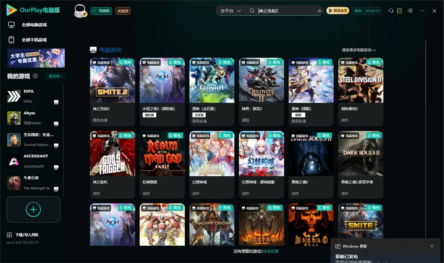Click the 电脑游戏 section heading icon
This screenshot has height=263, width=444.
(x=93, y=50)
